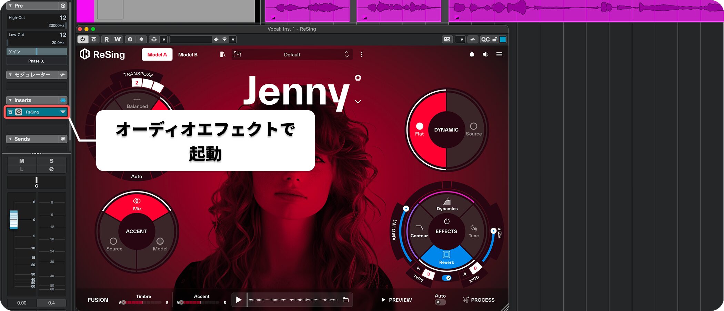
Task: Select the Source option in DYNAMIC dial
Action: [x=473, y=129]
